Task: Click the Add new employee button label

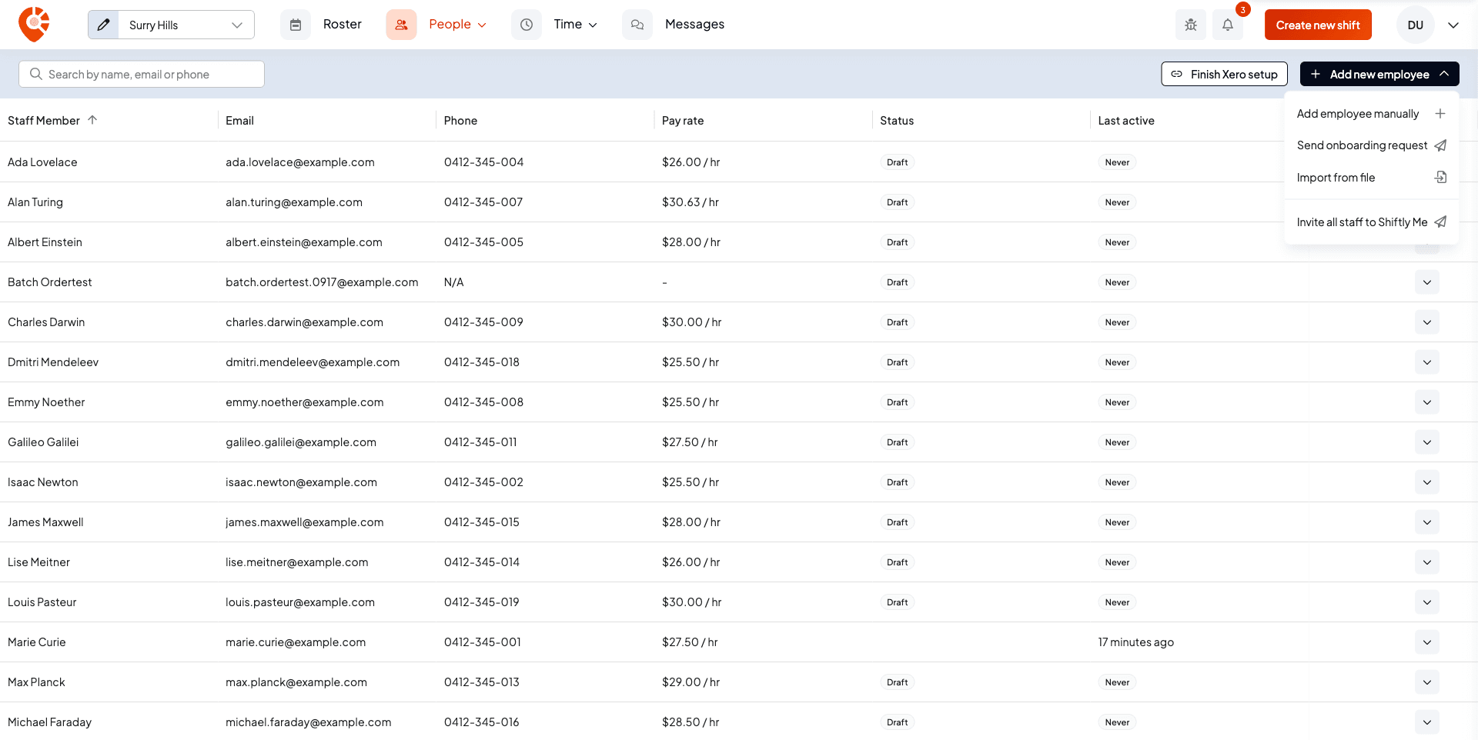Action: [1379, 74]
